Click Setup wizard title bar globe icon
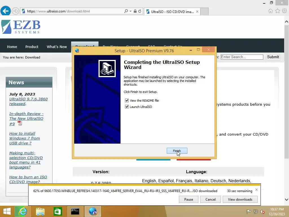 coord(77,51)
